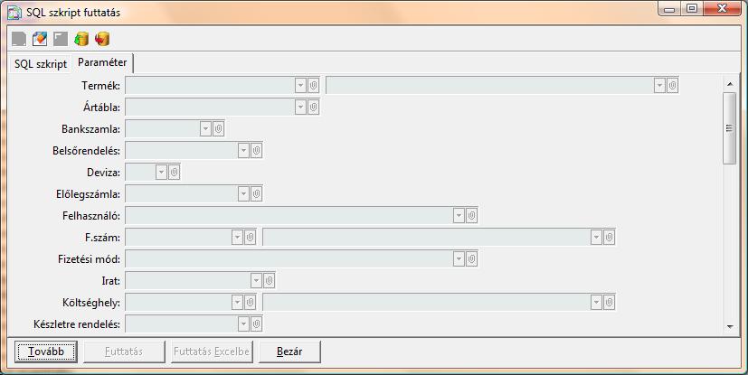The width and height of the screenshot is (748, 375).
Task: Select the Paraméter tab
Action: (103, 62)
